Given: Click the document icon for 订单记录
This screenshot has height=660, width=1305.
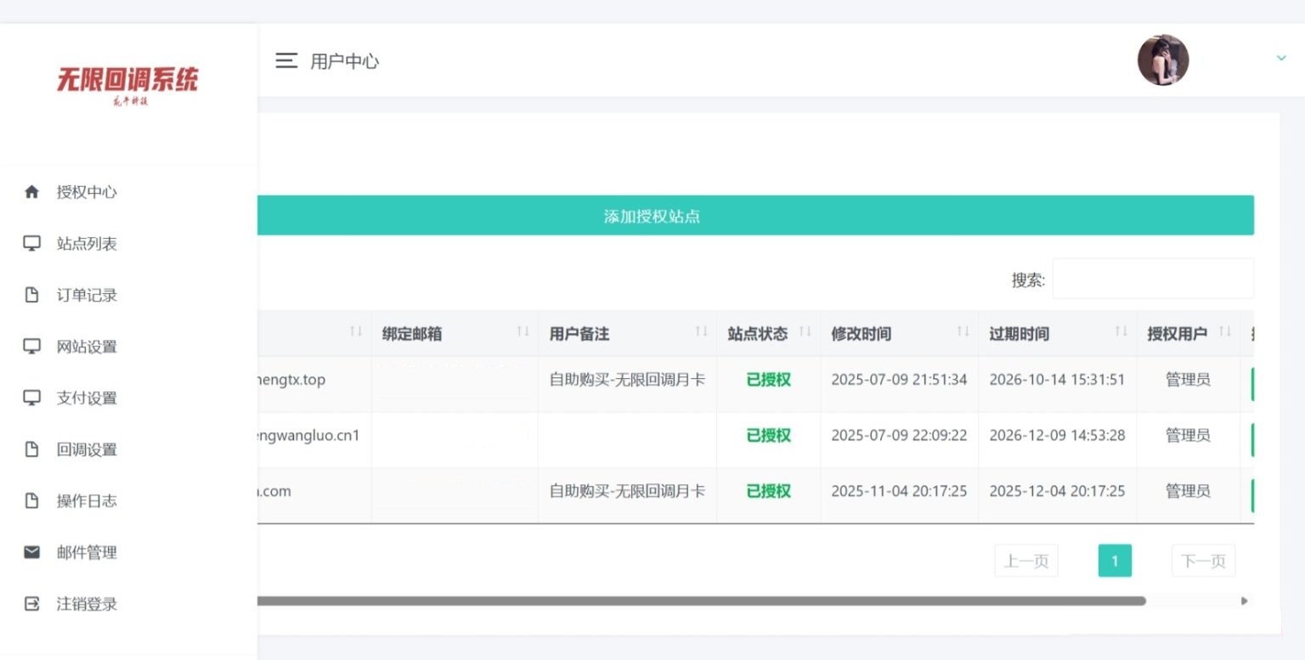Looking at the screenshot, I should [31, 294].
